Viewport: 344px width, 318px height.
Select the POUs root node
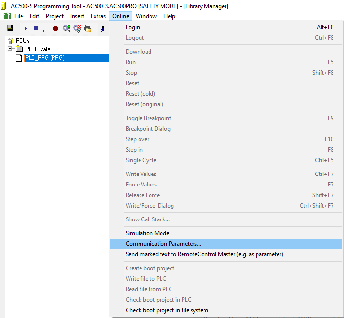pos(22,41)
